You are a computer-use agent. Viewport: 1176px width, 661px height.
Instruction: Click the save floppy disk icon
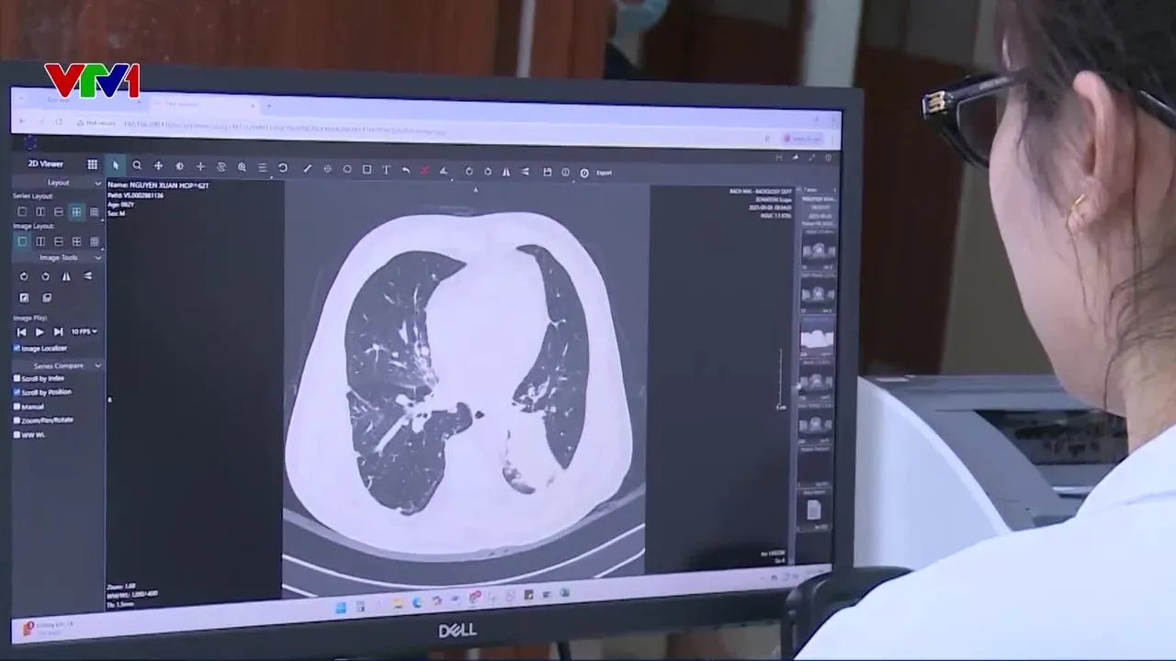point(547,172)
